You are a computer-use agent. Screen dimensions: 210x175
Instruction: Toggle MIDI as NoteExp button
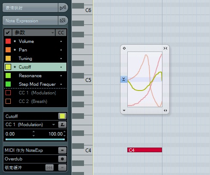(62, 150)
